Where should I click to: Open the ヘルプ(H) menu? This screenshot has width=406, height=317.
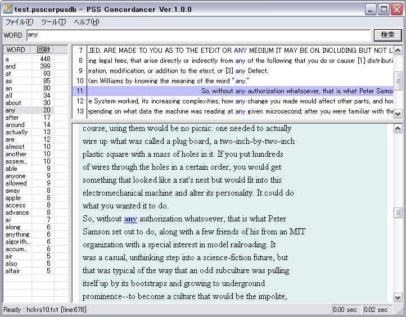(87, 22)
